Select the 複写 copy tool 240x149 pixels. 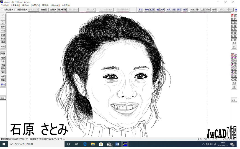[3, 77]
